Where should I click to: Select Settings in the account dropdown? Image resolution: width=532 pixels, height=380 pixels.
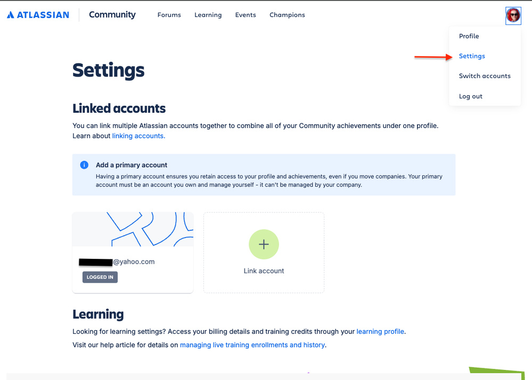(x=472, y=56)
